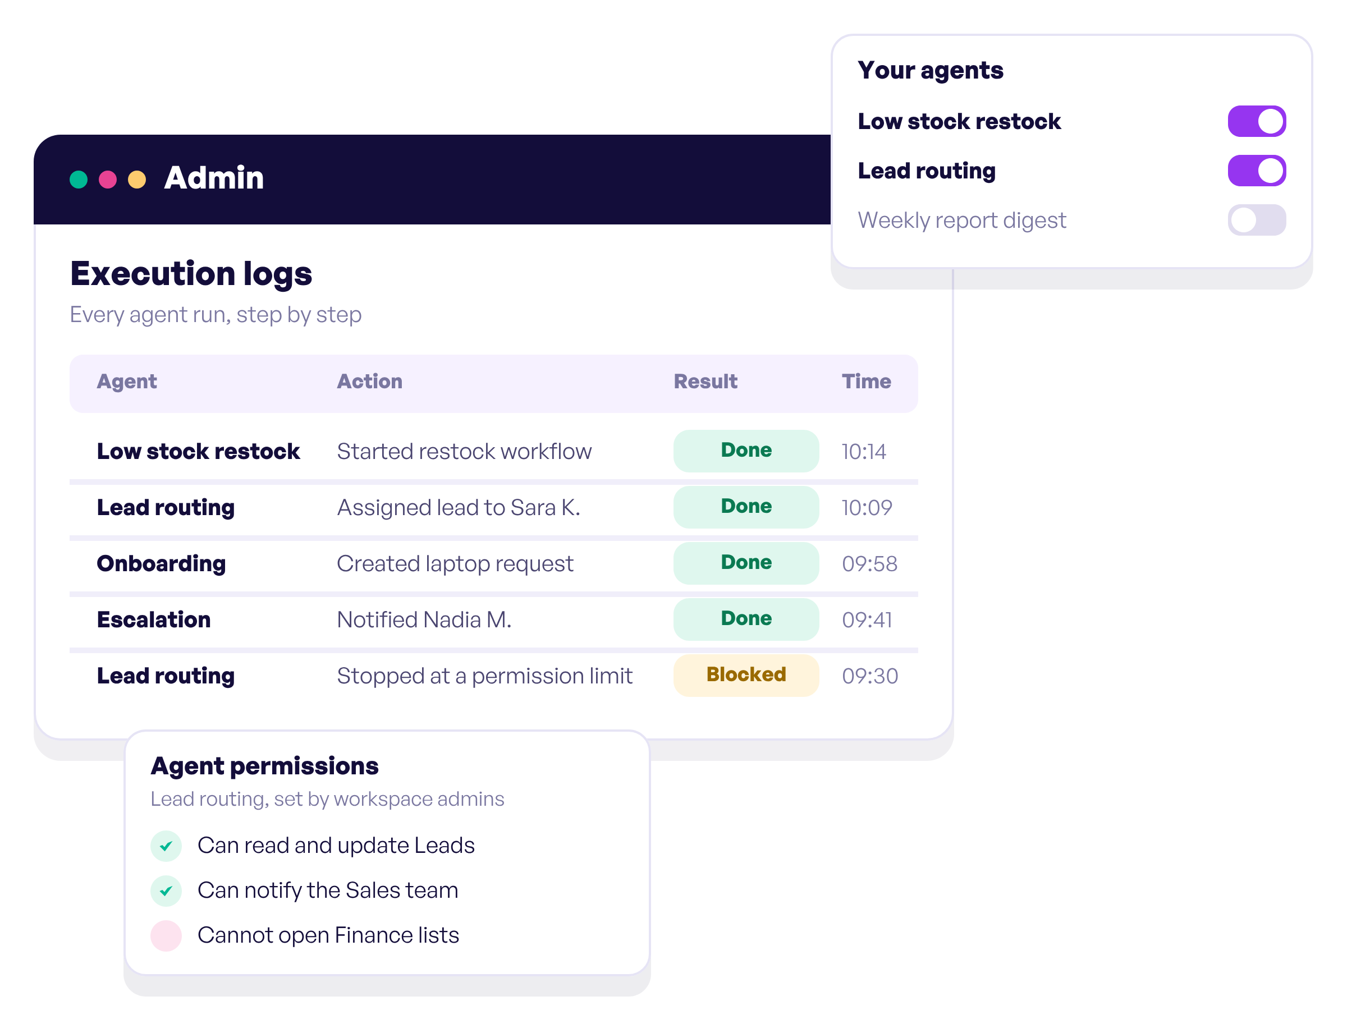Click the 09:41 time value

coord(867,620)
